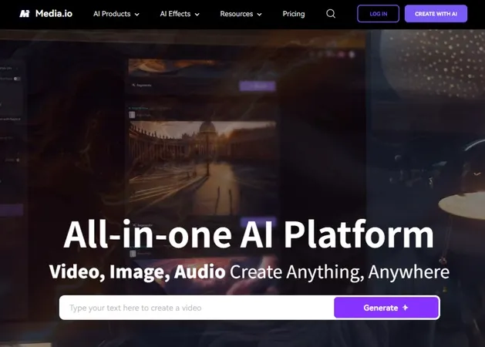Focus the video text prompt field

coord(197,308)
